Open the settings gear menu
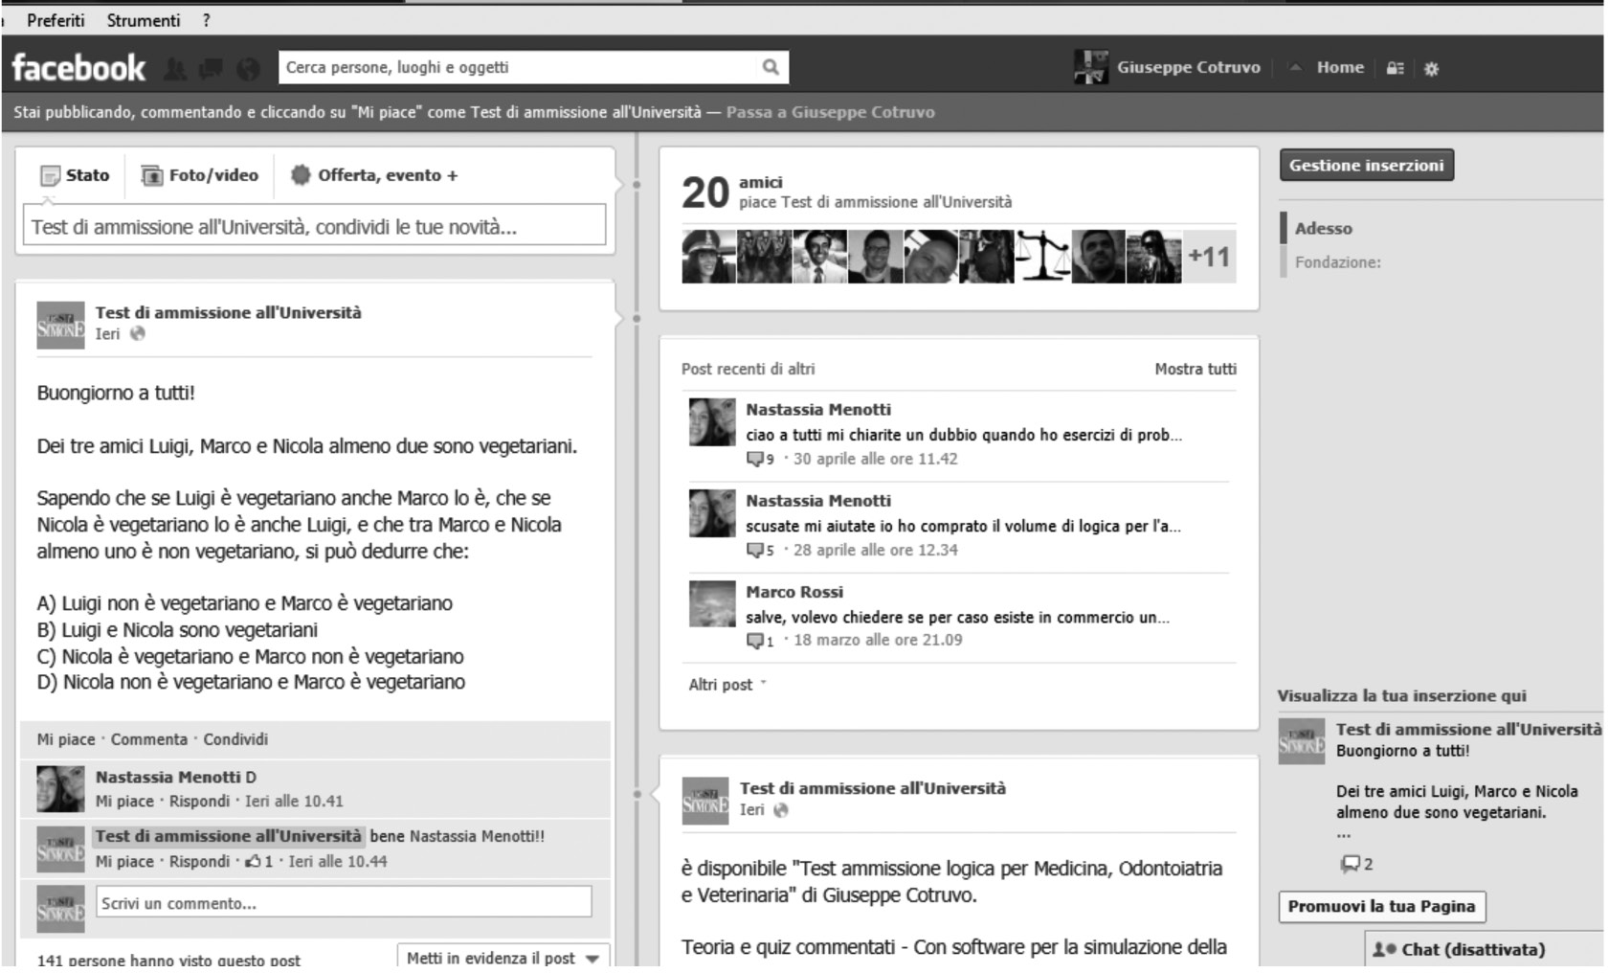 click(x=1431, y=68)
